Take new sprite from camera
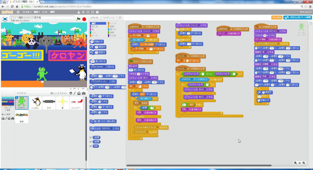Screen dimensions: 313x170 (x=83, y=93)
